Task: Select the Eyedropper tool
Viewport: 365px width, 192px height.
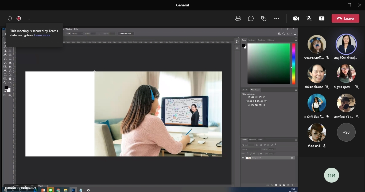Action: [5, 55]
